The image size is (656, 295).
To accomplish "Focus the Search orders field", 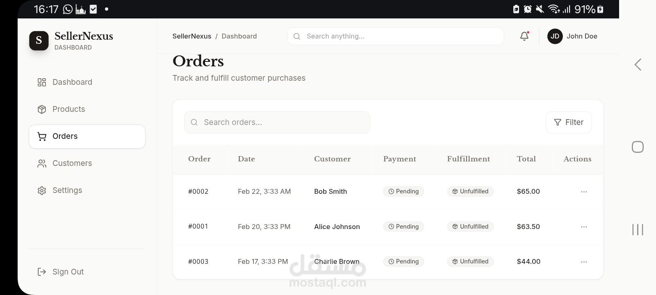I will (277, 122).
